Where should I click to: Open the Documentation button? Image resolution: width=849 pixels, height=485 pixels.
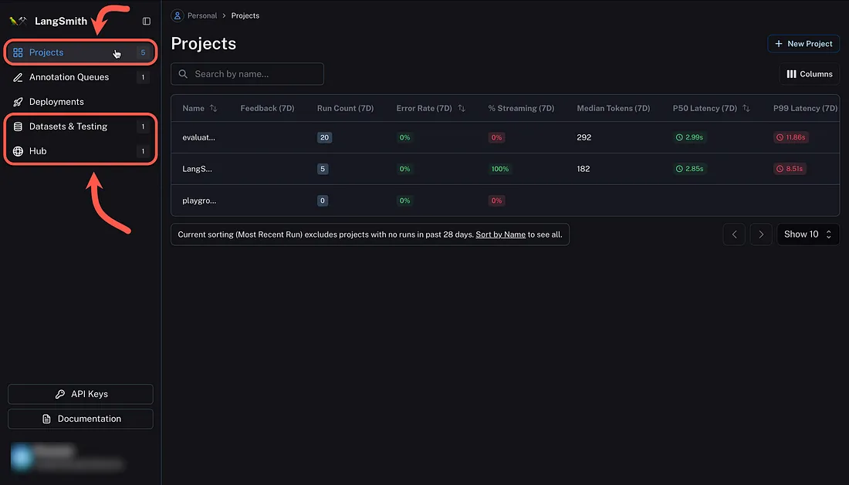(81, 419)
